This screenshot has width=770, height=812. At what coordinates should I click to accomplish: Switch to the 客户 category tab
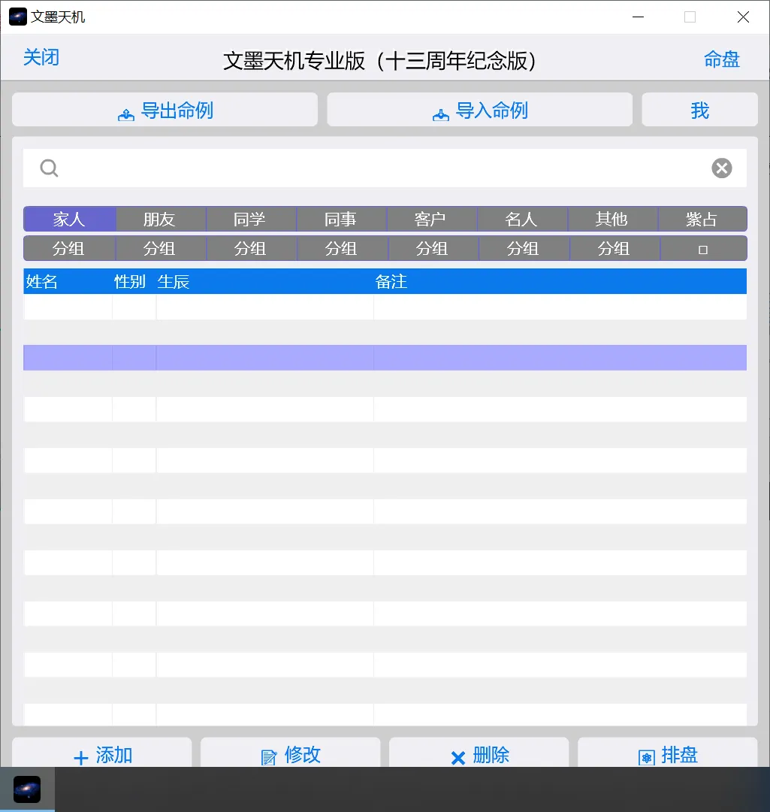point(431,219)
